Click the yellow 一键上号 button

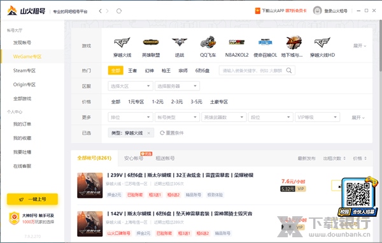coord(32,199)
